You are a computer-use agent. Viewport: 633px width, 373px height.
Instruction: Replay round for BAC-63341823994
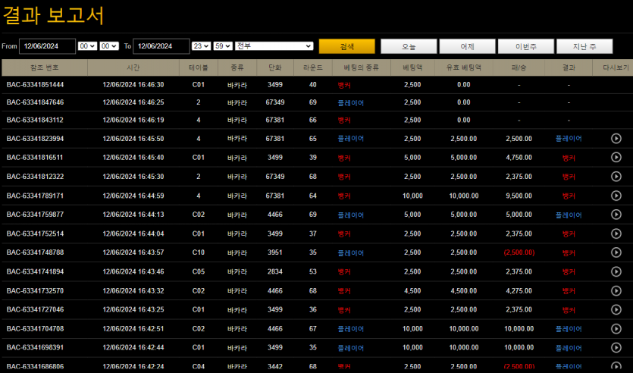pyautogui.click(x=616, y=139)
